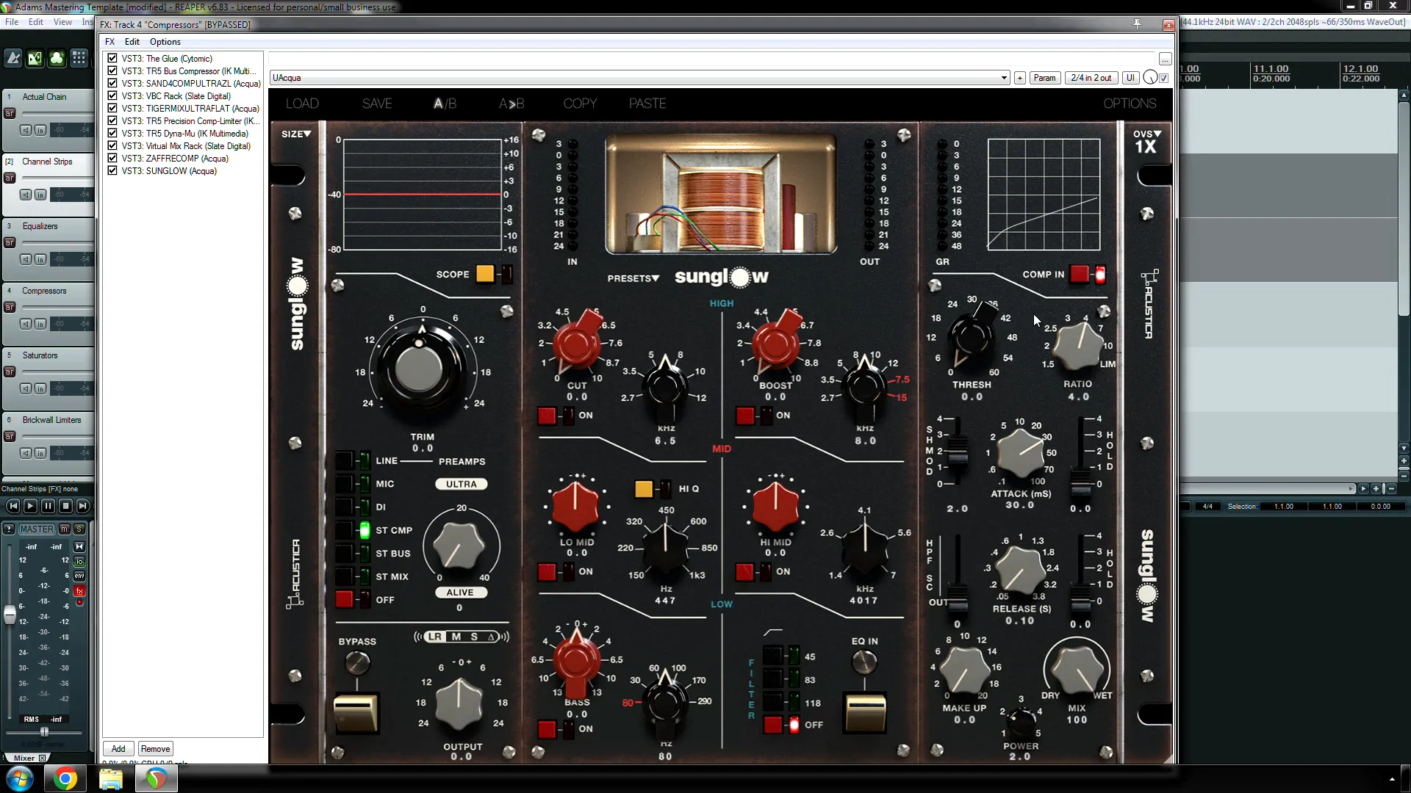Open the PRESETS dropdown menu
The image size is (1411, 793).
[x=633, y=278]
